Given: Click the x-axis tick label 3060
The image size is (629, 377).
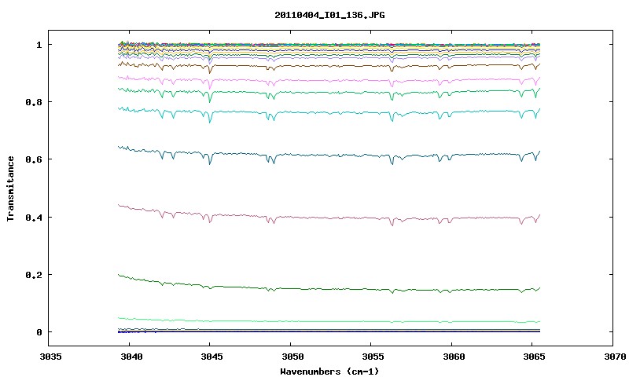Looking at the screenshot, I should [454, 357].
